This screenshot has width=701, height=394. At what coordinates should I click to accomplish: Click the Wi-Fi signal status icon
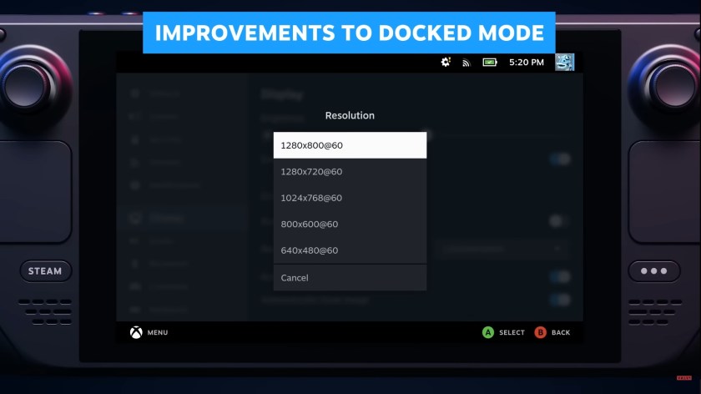tap(466, 63)
